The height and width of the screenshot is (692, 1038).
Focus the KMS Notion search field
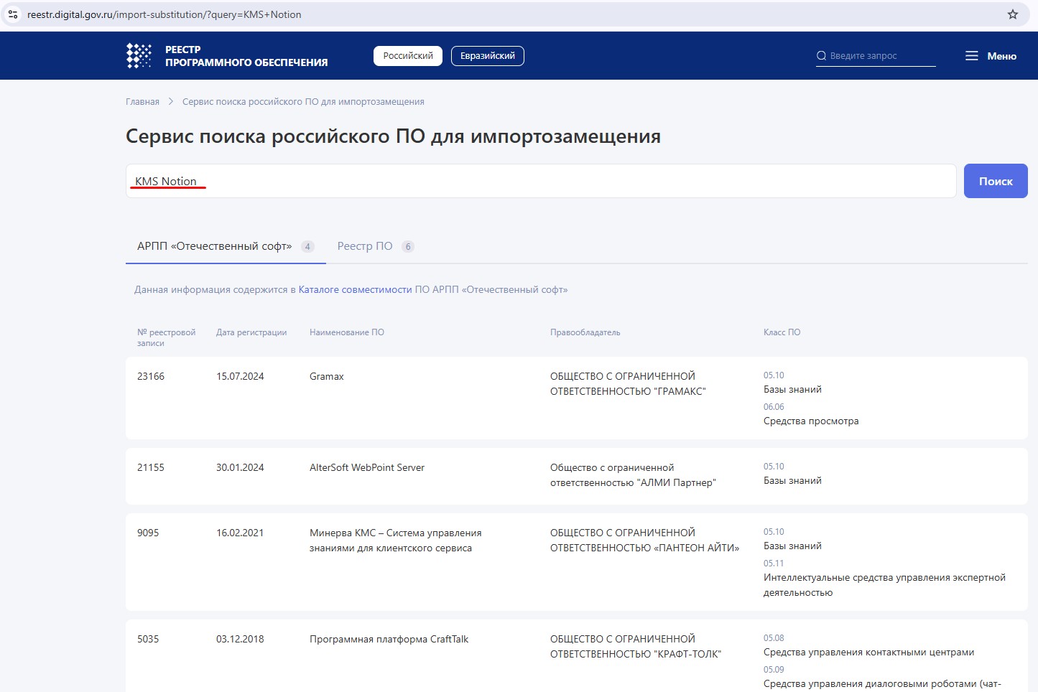coord(541,181)
